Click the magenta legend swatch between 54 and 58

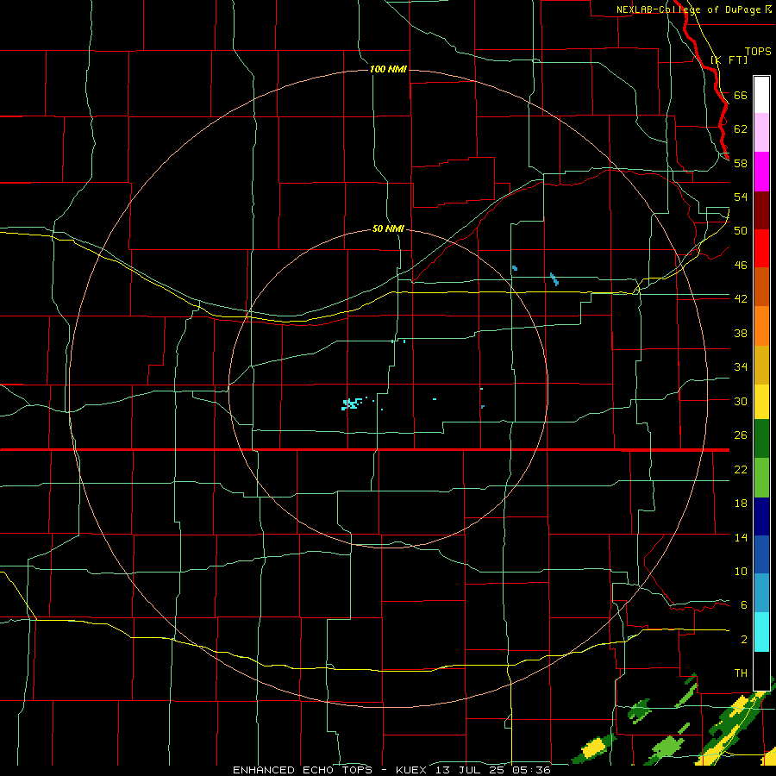761,172
